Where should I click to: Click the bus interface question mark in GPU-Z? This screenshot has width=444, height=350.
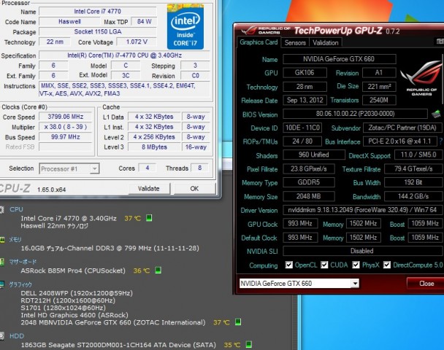pos(441,141)
